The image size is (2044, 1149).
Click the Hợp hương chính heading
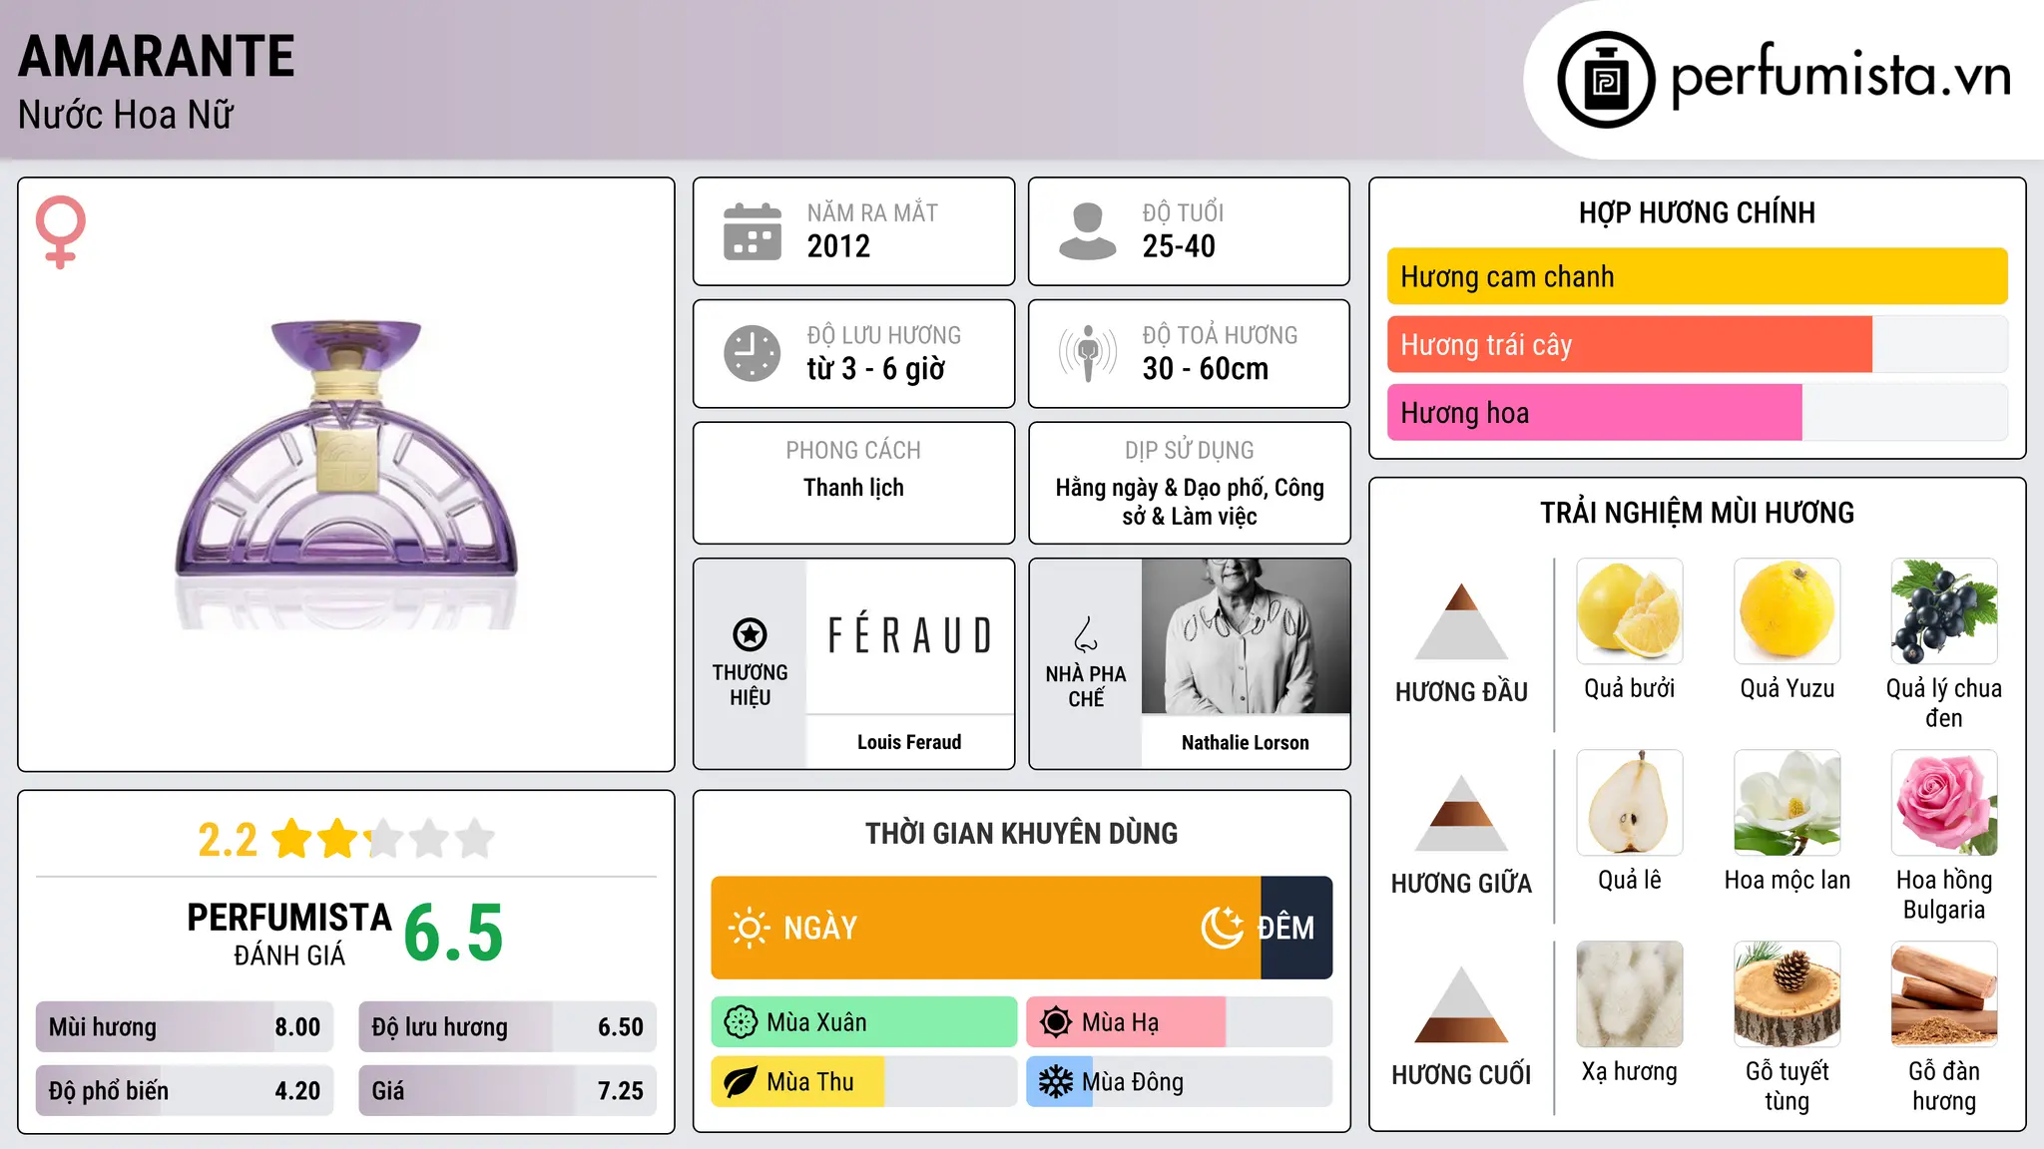1697,212
